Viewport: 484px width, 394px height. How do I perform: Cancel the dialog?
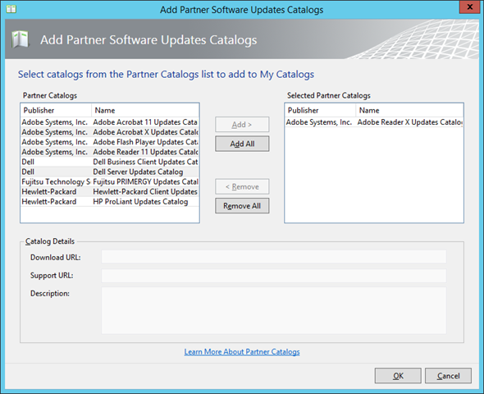[x=448, y=375]
